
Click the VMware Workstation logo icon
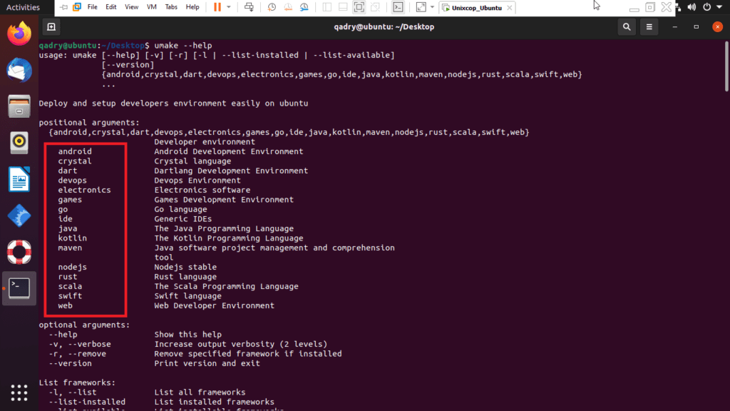click(77, 7)
